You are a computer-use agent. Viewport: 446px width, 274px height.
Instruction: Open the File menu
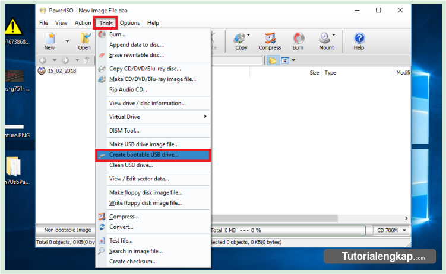pos(43,23)
